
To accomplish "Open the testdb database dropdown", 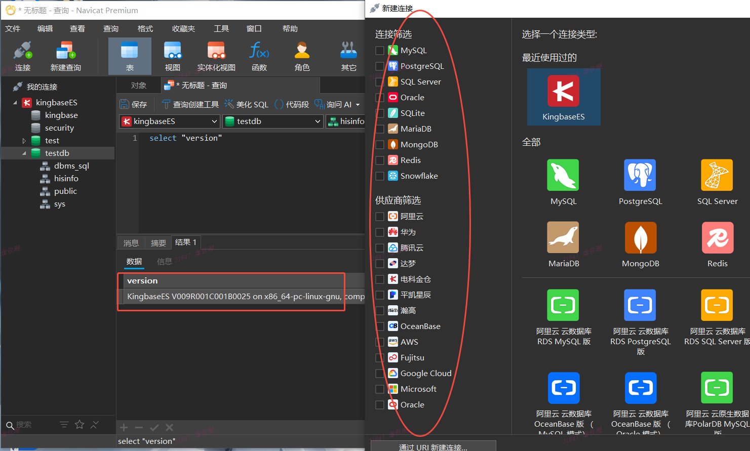I will click(x=273, y=121).
